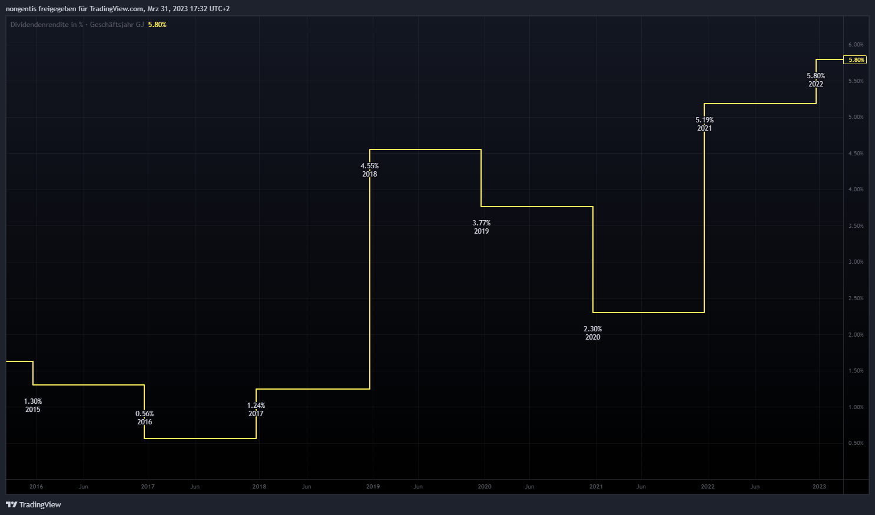Click the Dividendenrendite in % legend title

click(x=77, y=25)
